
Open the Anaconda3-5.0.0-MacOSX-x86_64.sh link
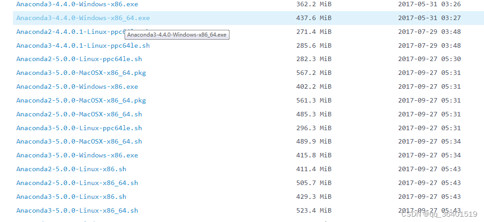[x=79, y=141]
